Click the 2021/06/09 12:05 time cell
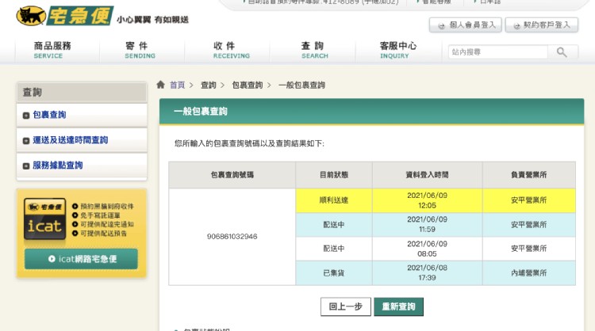 pos(428,200)
